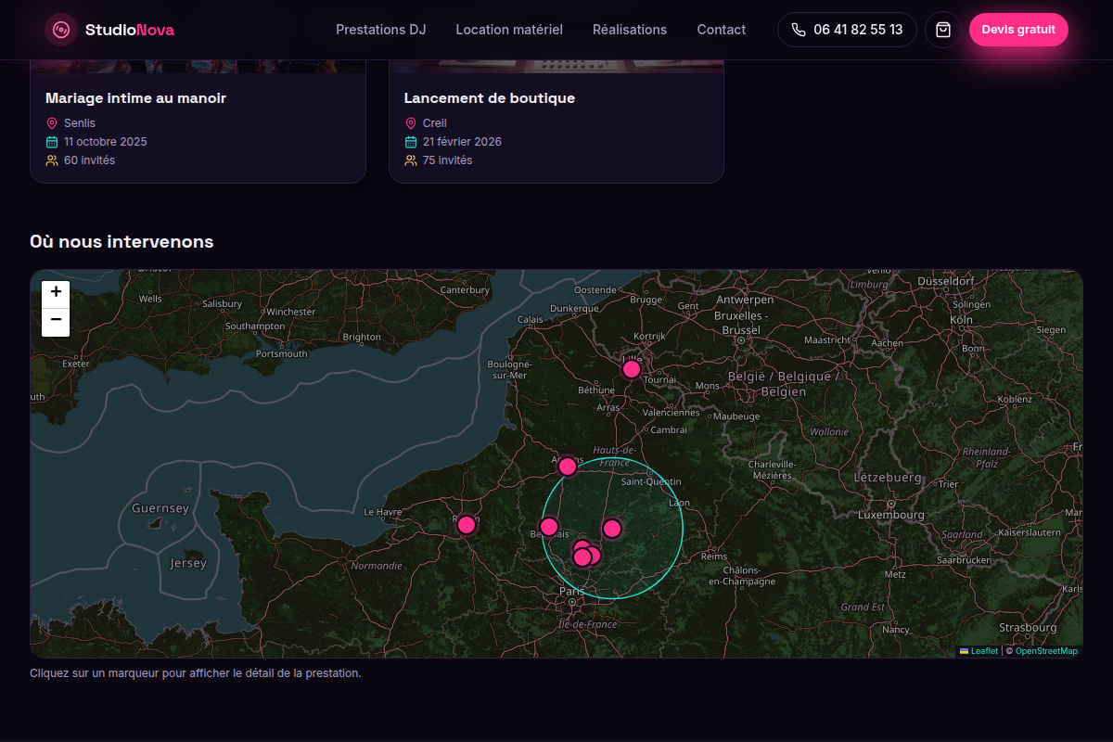Zoom in the map with plus button
Viewport: 1113px width, 742px height.
[56, 293]
